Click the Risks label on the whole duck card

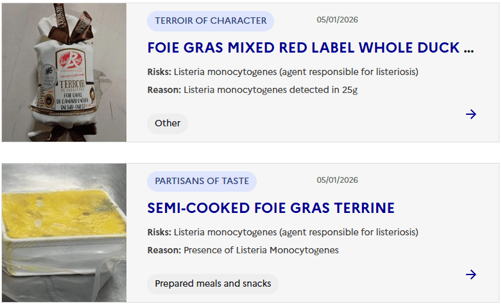tap(159, 72)
